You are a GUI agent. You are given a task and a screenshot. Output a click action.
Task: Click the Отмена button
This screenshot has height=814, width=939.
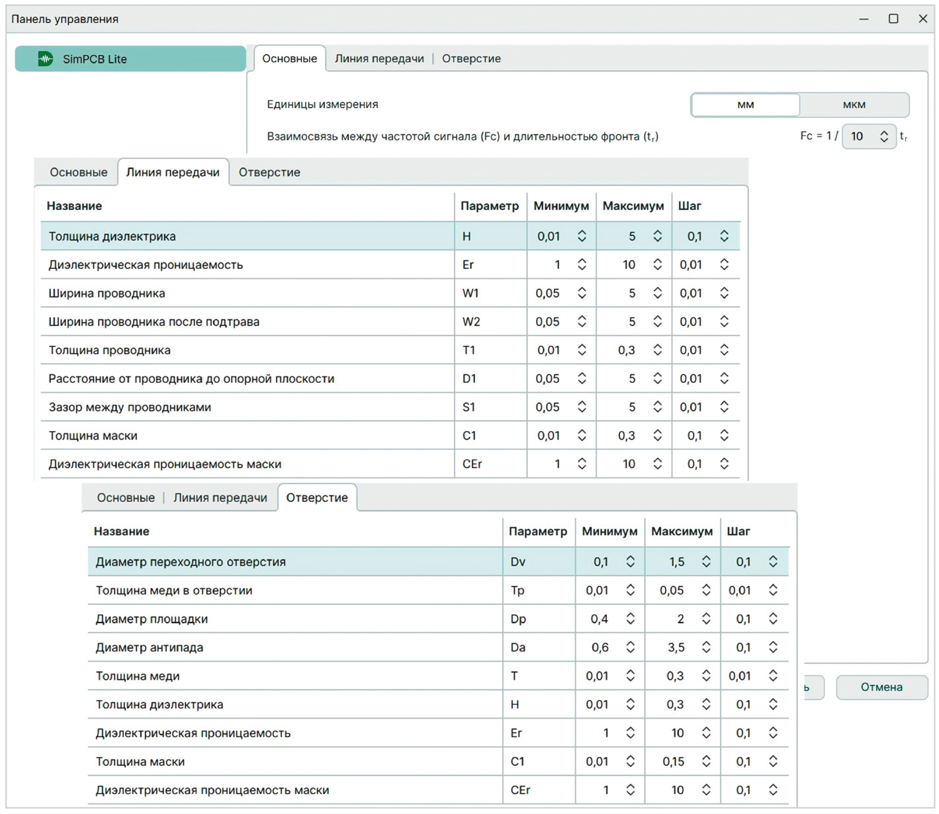(881, 687)
